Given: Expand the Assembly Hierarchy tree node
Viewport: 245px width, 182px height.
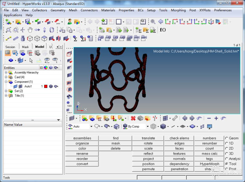Looking at the screenshot, I should pyautogui.click(x=6, y=72).
